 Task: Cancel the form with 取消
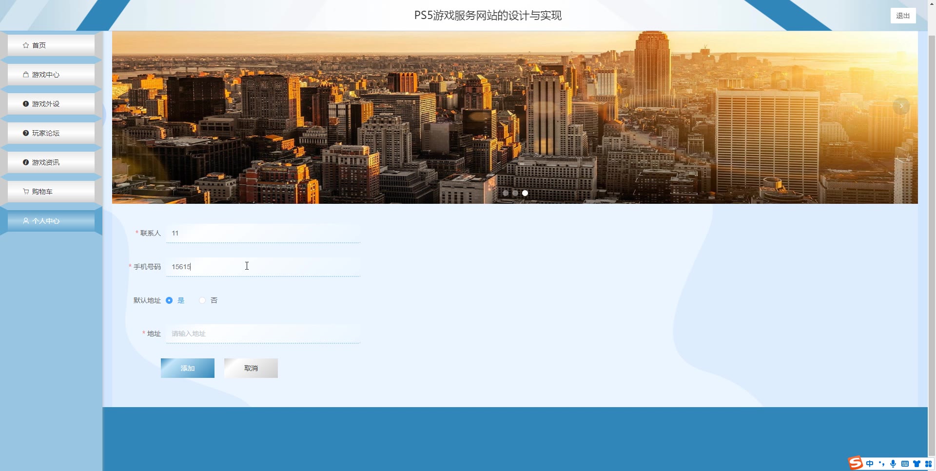(251, 368)
